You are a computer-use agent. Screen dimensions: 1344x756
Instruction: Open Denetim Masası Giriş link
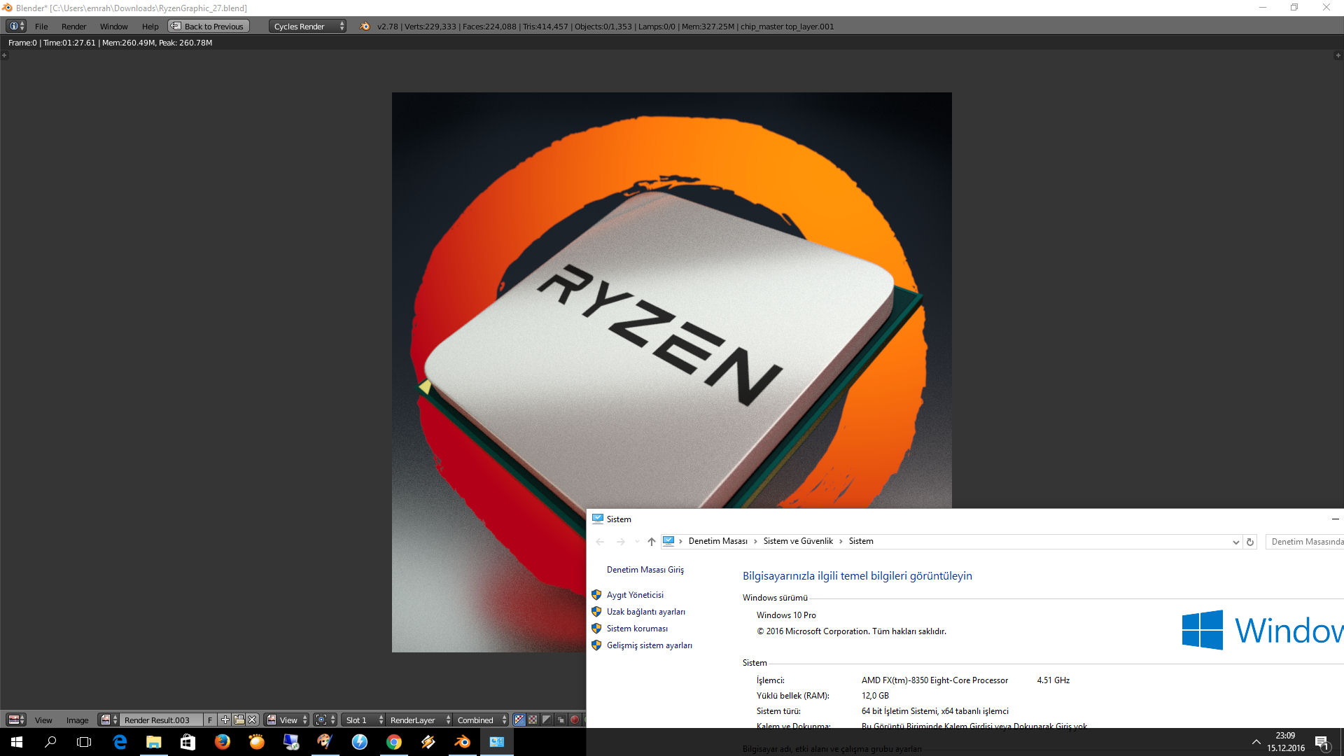point(645,570)
